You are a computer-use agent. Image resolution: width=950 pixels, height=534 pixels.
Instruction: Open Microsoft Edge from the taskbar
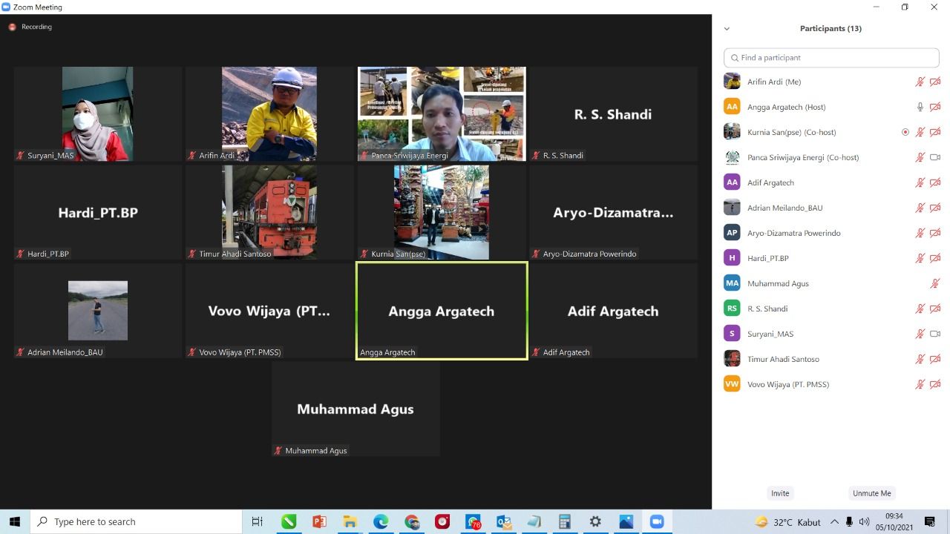[x=381, y=521]
